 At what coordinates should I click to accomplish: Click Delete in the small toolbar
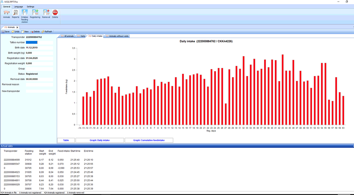click(x=35, y=32)
